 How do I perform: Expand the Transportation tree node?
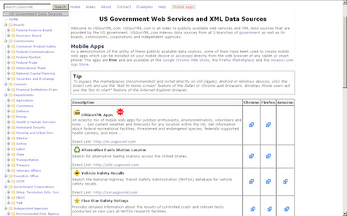(x=9, y=160)
